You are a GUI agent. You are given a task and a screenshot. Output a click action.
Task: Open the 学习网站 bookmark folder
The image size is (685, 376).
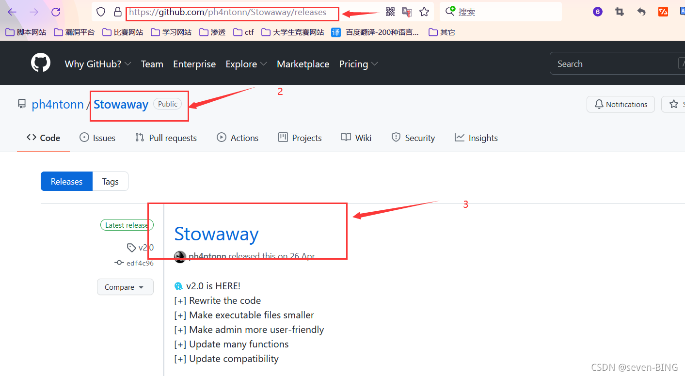click(x=171, y=32)
